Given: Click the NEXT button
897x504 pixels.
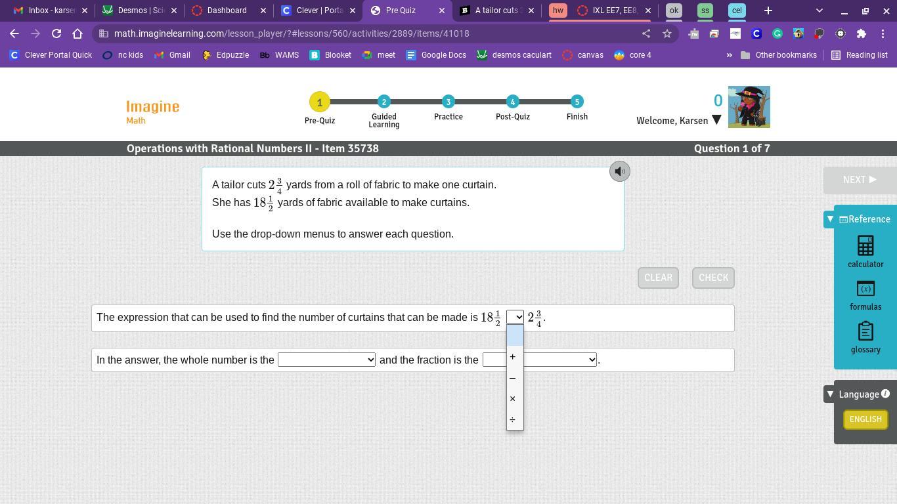Looking at the screenshot, I should (860, 180).
